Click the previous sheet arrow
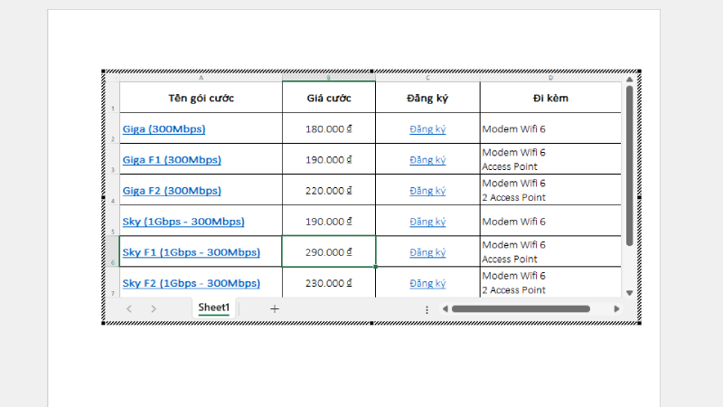The image size is (723, 407). 129,308
